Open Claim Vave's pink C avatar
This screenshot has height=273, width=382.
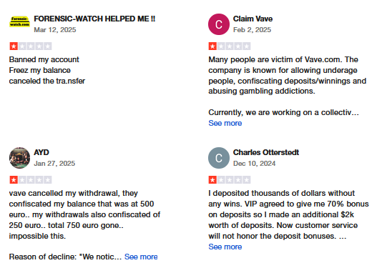pyautogui.click(x=219, y=24)
